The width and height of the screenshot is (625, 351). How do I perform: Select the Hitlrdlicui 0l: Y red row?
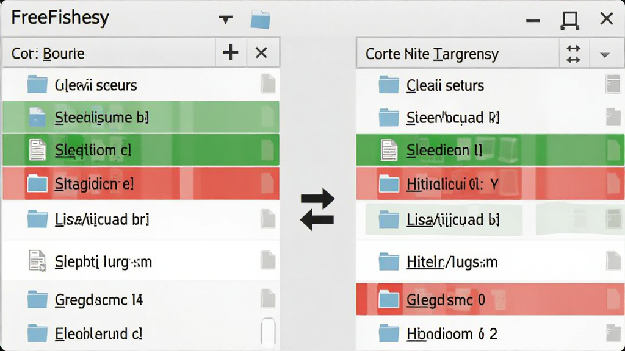point(490,183)
